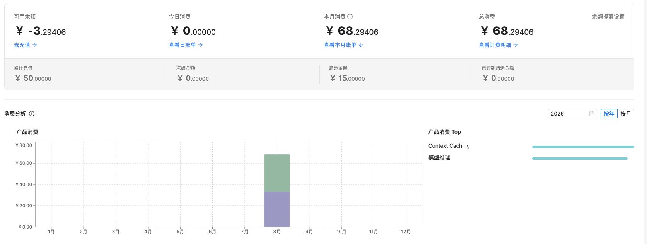The height and width of the screenshot is (244, 647).
Task: Click the ¥40.00 y-axis label
Action: [24, 184]
